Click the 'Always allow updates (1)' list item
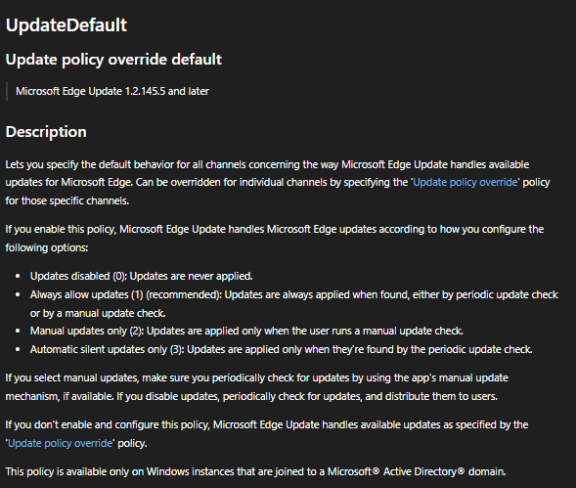 pyautogui.click(x=294, y=303)
